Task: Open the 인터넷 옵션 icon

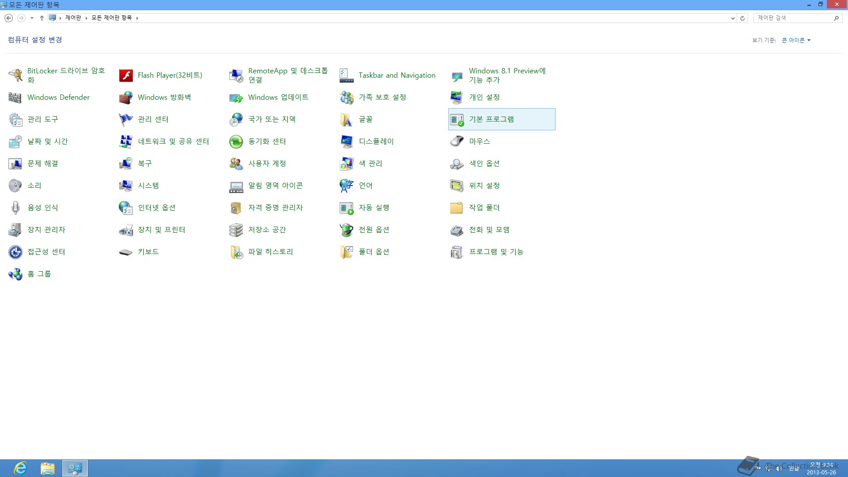Action: pos(126,208)
